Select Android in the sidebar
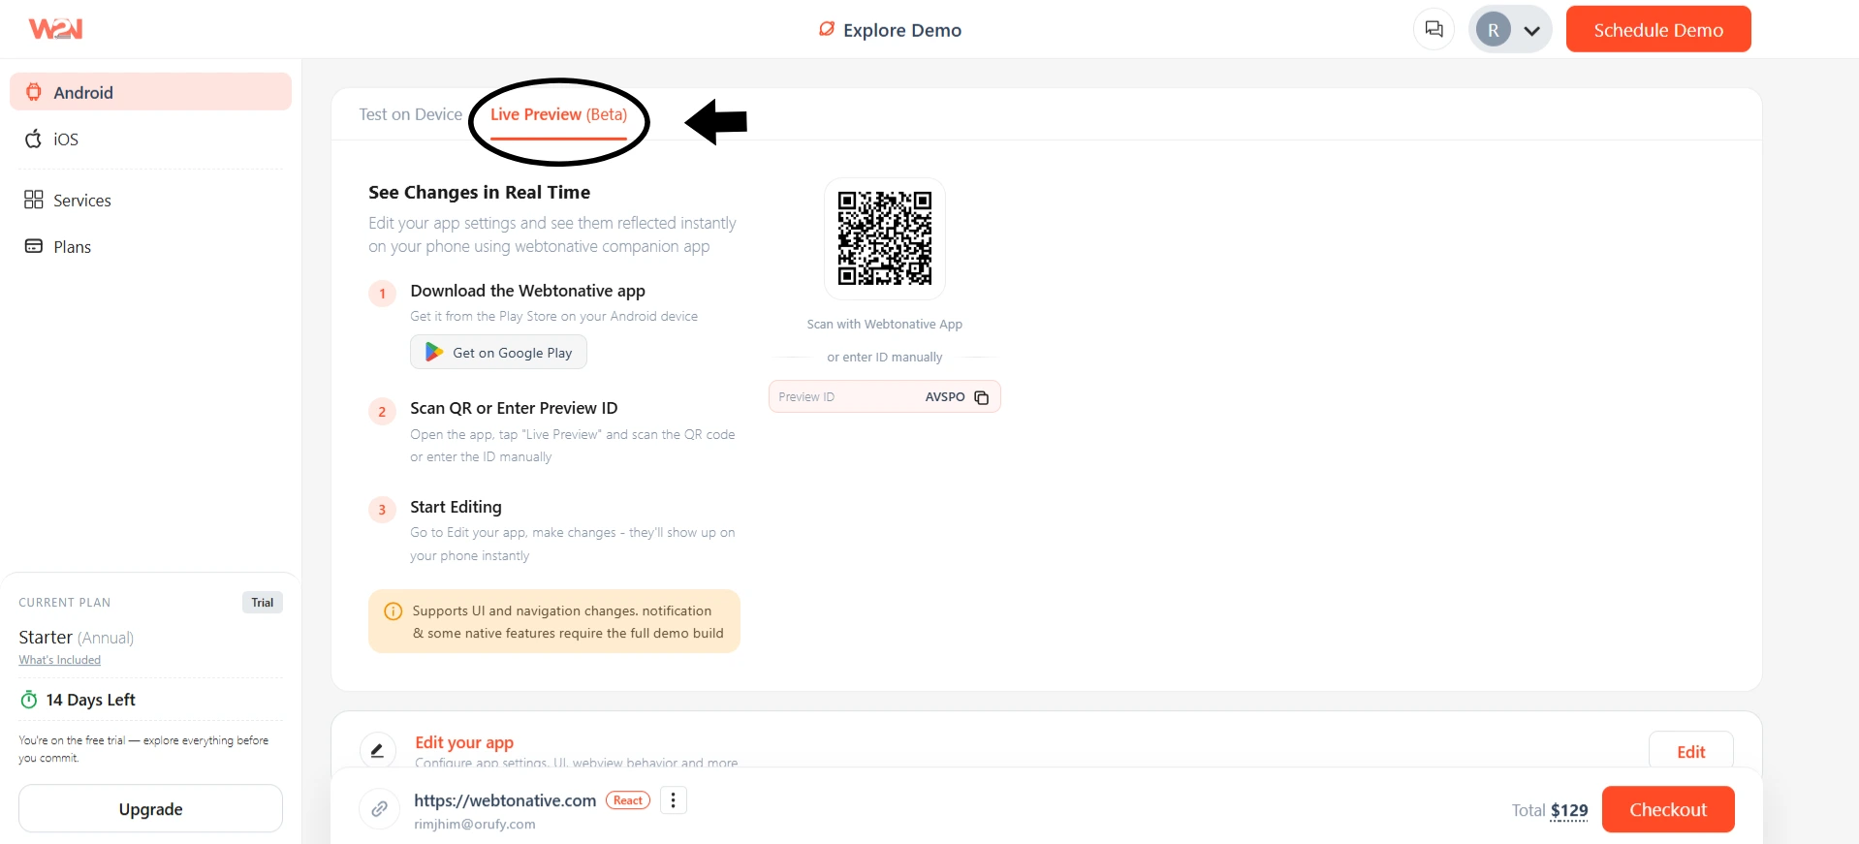Viewport: 1859px width, 844px height. click(150, 92)
